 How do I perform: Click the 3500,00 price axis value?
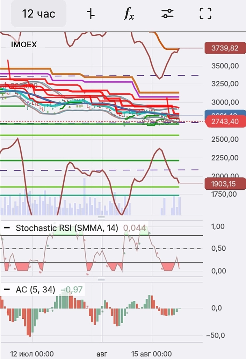coord(225,66)
